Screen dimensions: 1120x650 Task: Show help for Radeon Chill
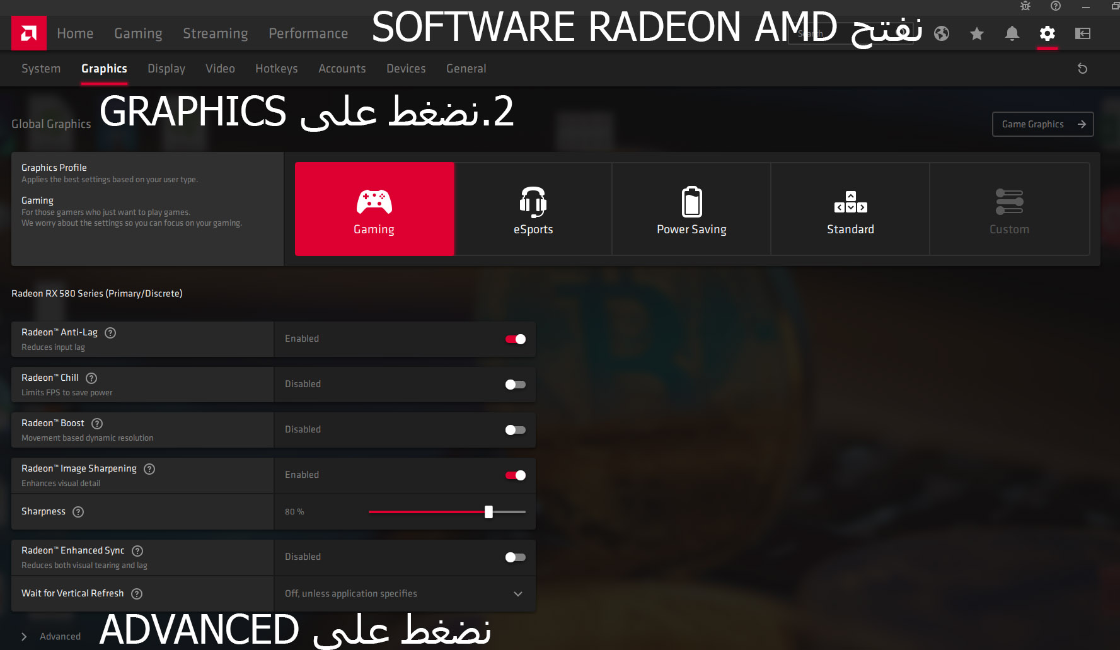coord(91,378)
